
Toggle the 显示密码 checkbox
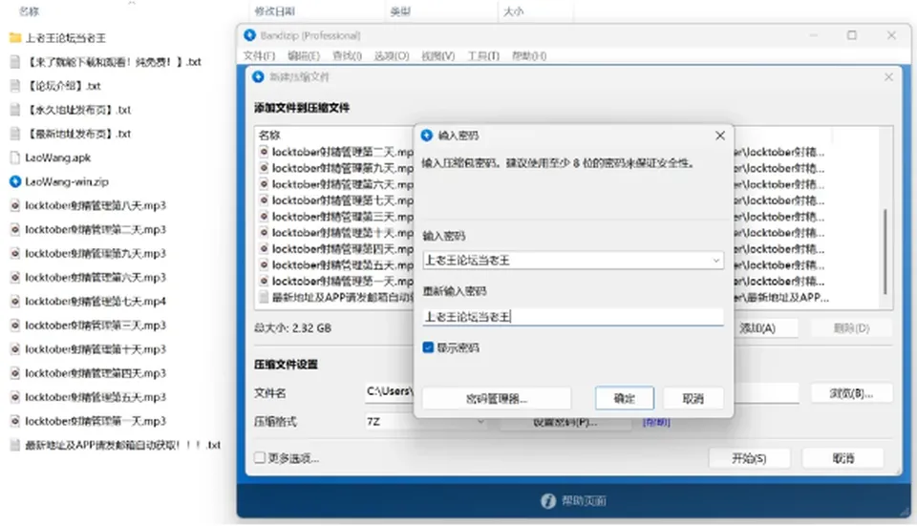click(x=428, y=347)
